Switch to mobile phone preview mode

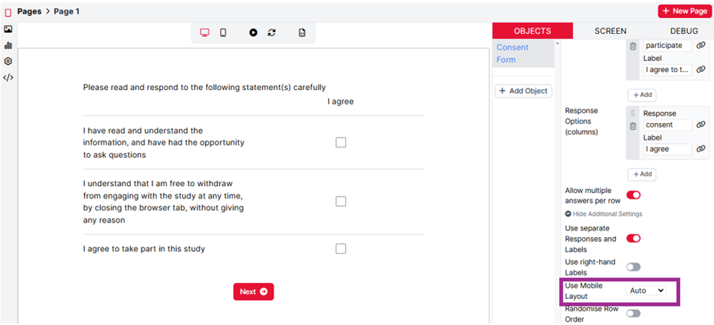(223, 33)
